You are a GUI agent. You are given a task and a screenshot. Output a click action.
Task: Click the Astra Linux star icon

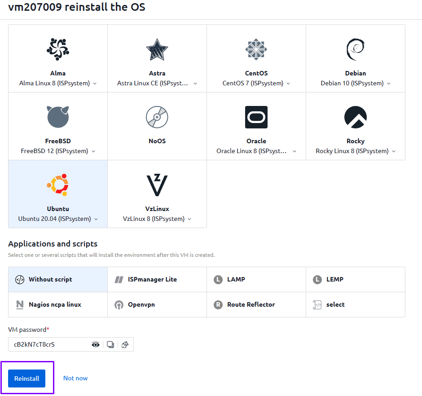pyautogui.click(x=157, y=49)
